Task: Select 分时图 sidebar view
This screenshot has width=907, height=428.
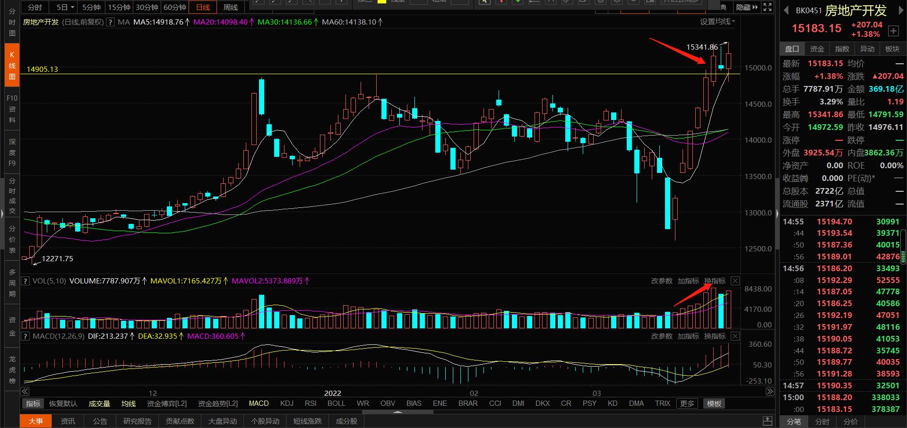Action: [12, 22]
